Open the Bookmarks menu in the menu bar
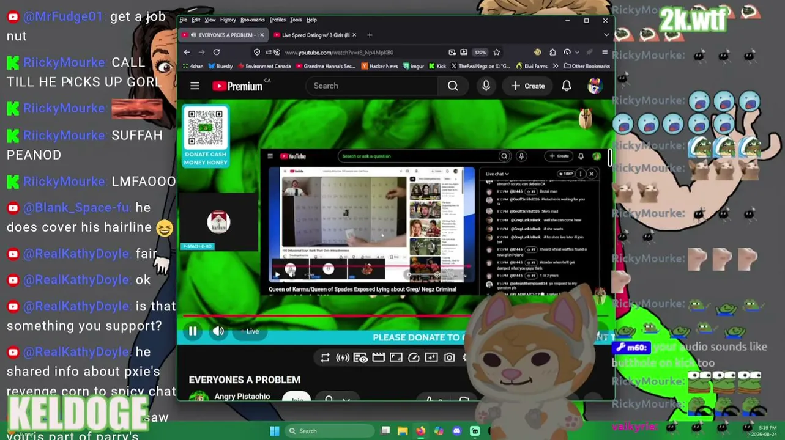 252,20
